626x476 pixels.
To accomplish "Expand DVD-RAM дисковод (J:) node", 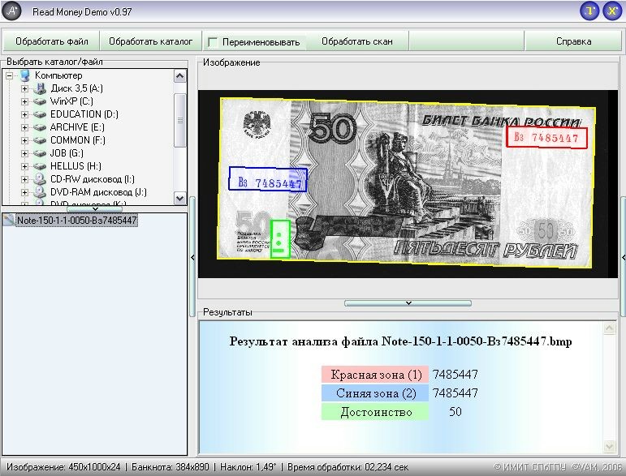I will click(x=24, y=192).
